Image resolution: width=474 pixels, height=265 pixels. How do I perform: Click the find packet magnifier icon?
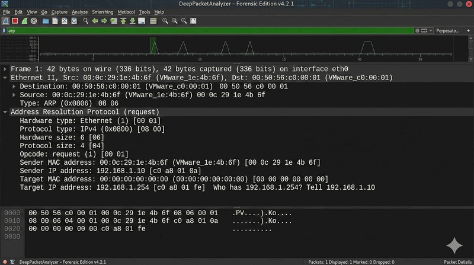86,21
